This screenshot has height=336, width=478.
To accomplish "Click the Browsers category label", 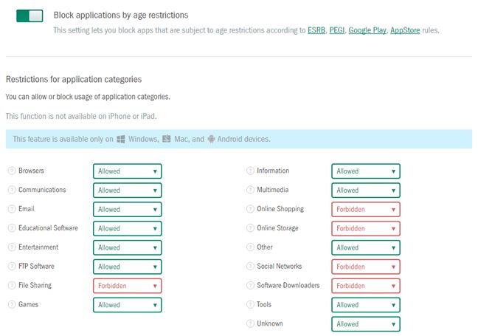I will [31, 171].
